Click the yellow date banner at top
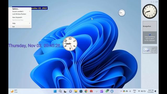The image size is (167, 94). click(x=39, y=8)
